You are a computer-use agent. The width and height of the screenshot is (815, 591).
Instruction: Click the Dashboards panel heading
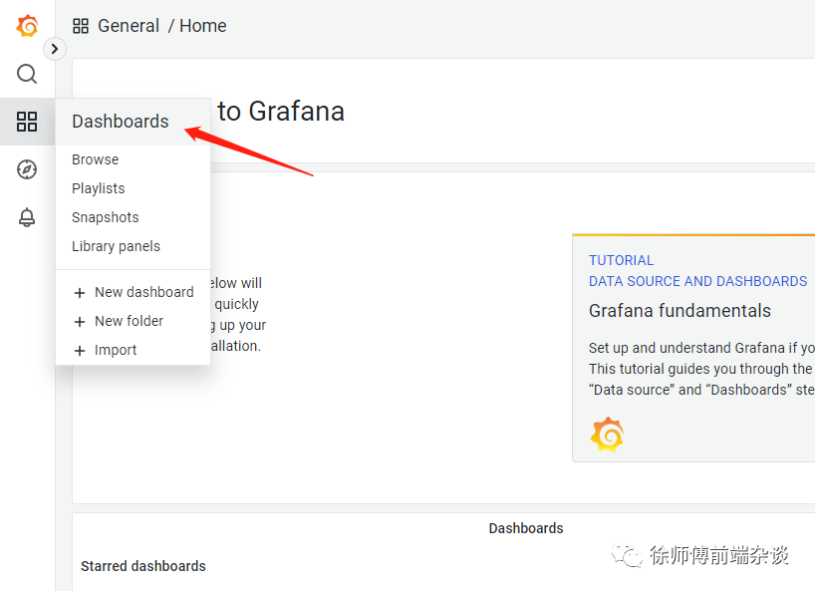[526, 528]
